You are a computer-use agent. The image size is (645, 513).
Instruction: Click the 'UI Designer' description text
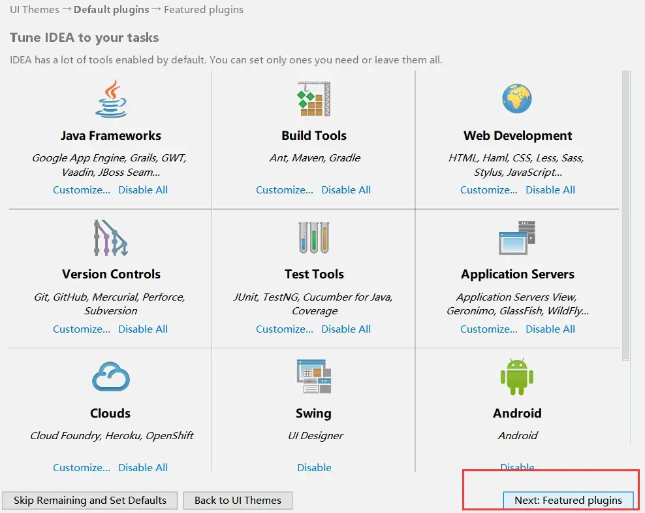[315, 436]
